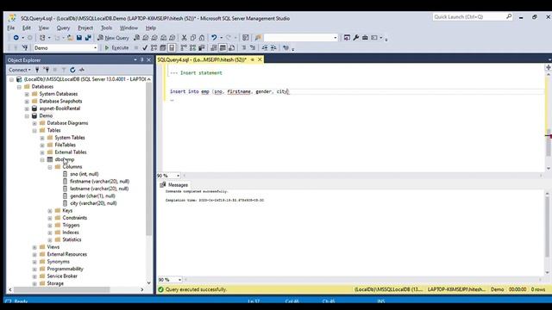Close the Object Explorer panel
The height and width of the screenshot is (310, 552).
coord(149,59)
